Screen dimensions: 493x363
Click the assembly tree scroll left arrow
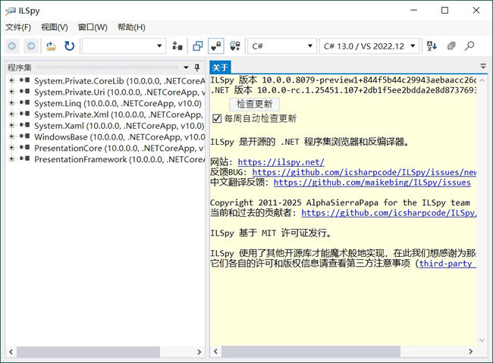point(11,352)
